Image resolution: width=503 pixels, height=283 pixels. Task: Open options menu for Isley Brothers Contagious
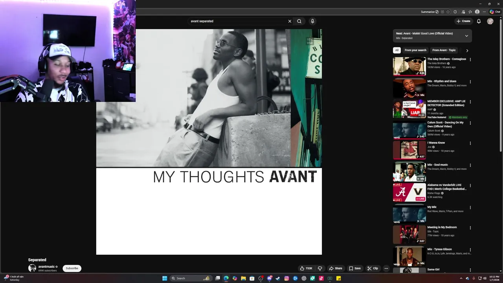[x=470, y=60]
